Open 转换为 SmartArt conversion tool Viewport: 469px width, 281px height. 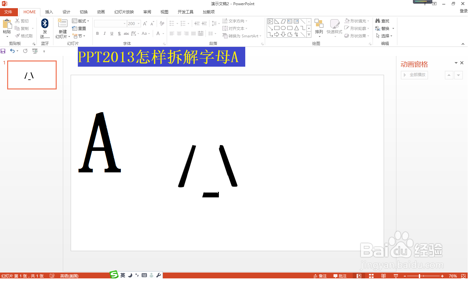click(241, 36)
